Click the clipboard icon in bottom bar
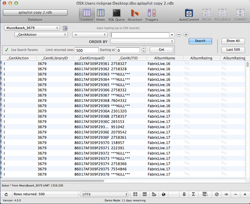The height and width of the screenshot is (204, 250). pos(184,194)
